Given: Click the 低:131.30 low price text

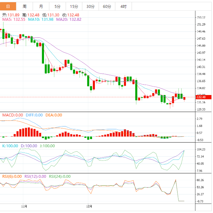Looking at the screenshot, I should (51, 15).
